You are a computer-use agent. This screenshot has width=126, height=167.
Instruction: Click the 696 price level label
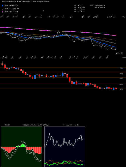coord(121,73)
